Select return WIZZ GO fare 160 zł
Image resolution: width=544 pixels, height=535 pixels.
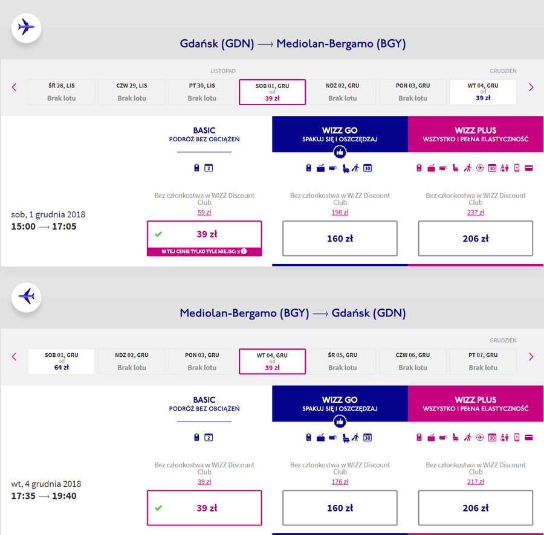tap(340, 508)
